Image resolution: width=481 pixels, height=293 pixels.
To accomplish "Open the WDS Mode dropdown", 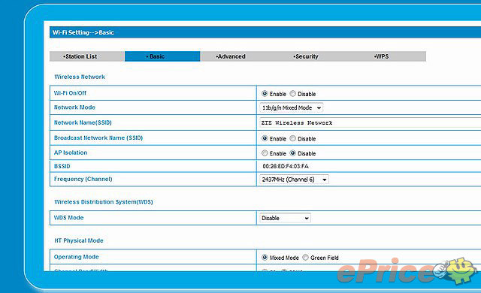I will click(x=285, y=218).
